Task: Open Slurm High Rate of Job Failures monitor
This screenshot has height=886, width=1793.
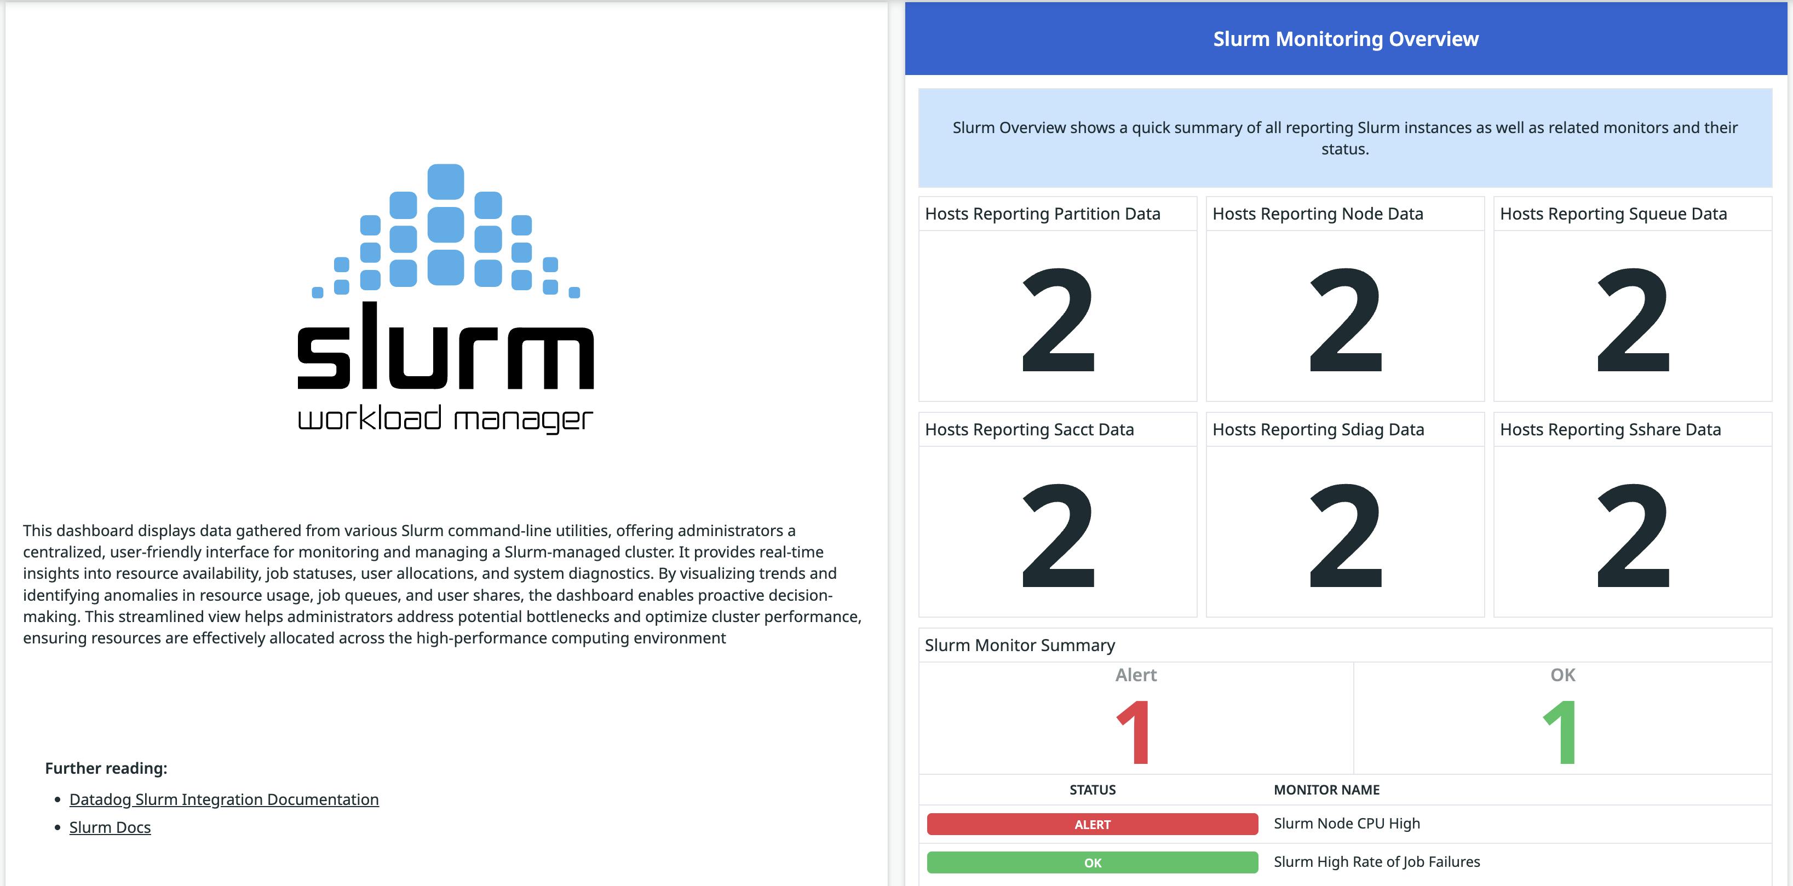Action: point(1376,862)
